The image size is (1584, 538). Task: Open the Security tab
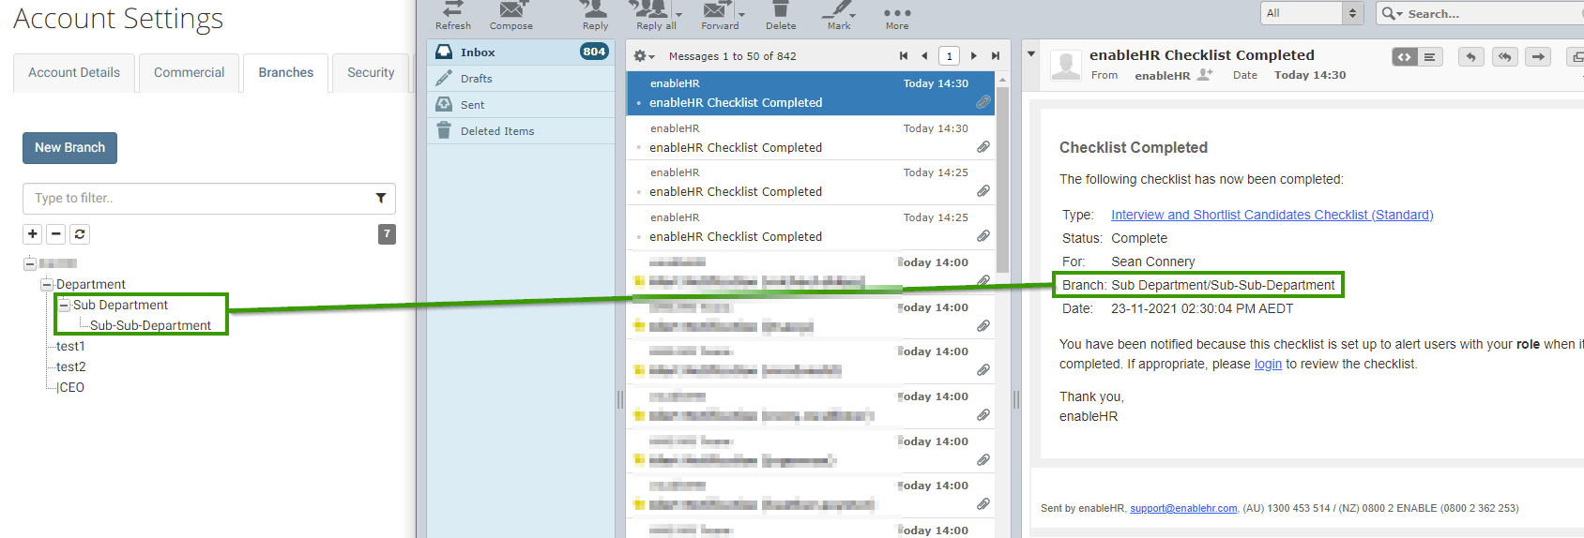click(x=371, y=72)
